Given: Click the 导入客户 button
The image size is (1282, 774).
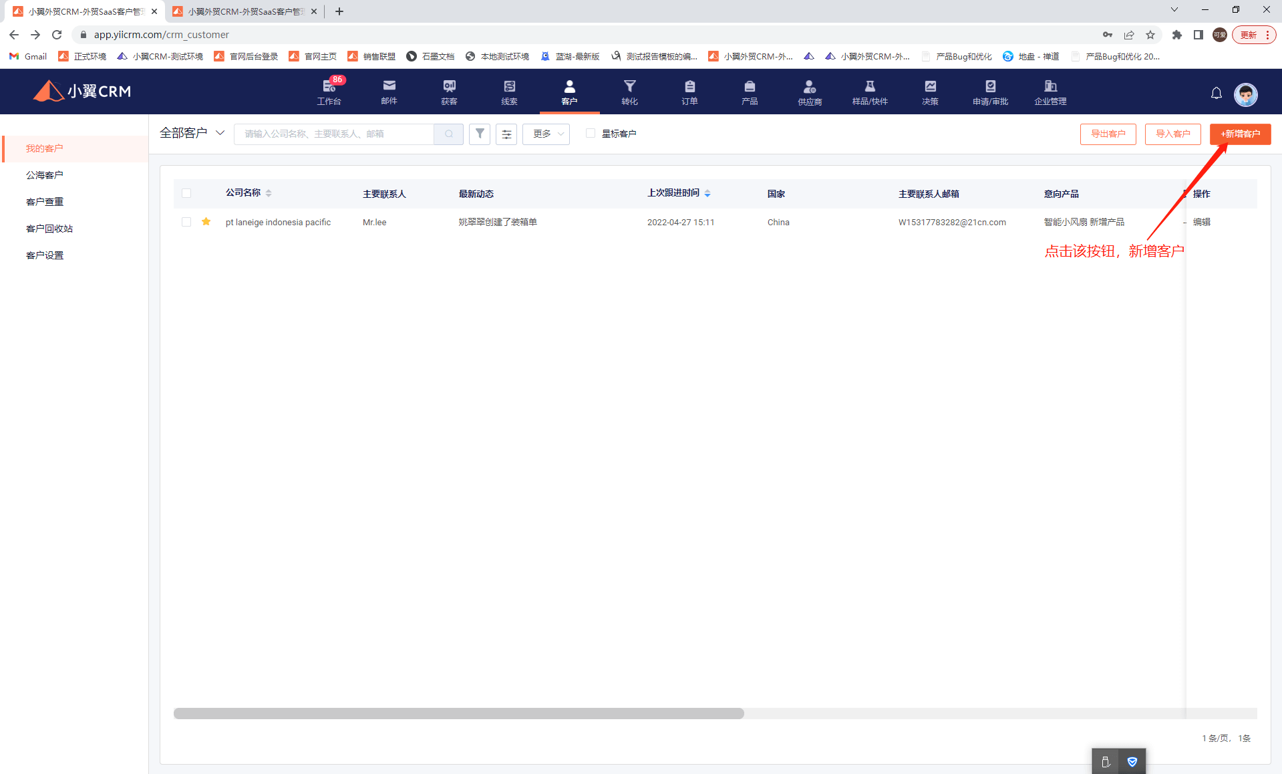Looking at the screenshot, I should click(x=1172, y=134).
